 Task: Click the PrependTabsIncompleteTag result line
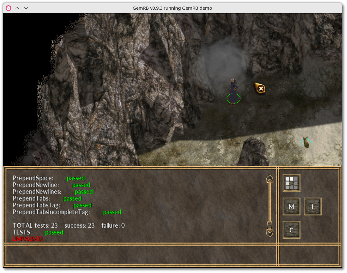click(67, 212)
